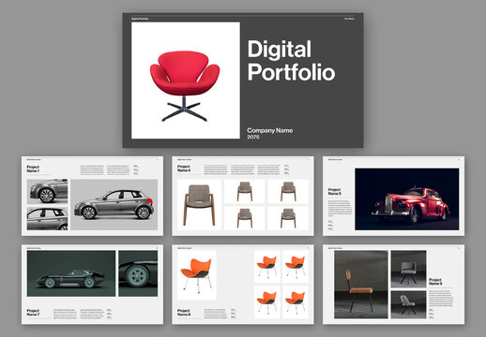Click the front-facing gray chair photo on Project 9 slide
The height and width of the screenshot is (337, 486).
click(408, 269)
